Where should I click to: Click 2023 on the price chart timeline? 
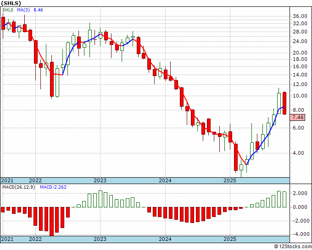(x=100, y=180)
